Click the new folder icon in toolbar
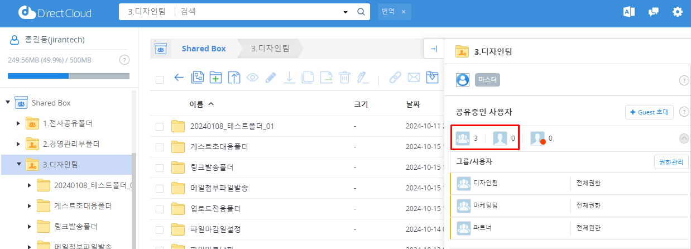Image resolution: width=691 pixels, height=249 pixels. (215, 78)
